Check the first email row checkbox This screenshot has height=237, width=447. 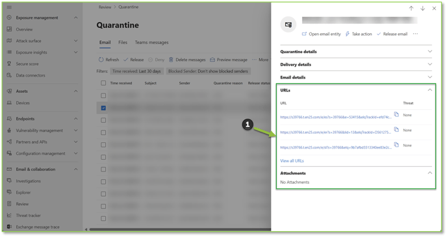tap(103, 95)
